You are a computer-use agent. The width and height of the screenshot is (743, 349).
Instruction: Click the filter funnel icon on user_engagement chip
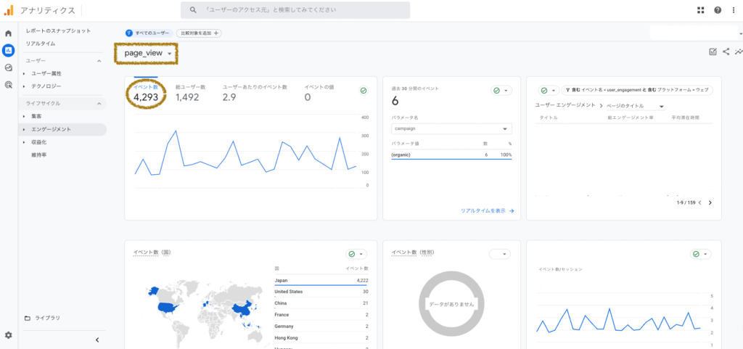(x=567, y=90)
